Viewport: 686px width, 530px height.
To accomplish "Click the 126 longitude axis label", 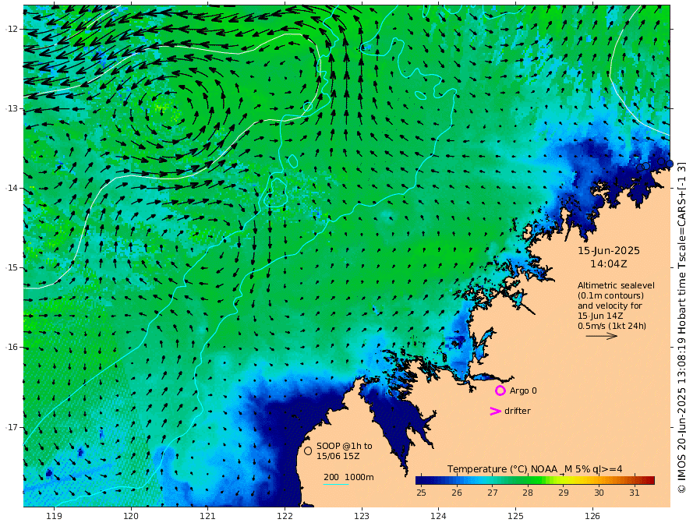I will (592, 516).
